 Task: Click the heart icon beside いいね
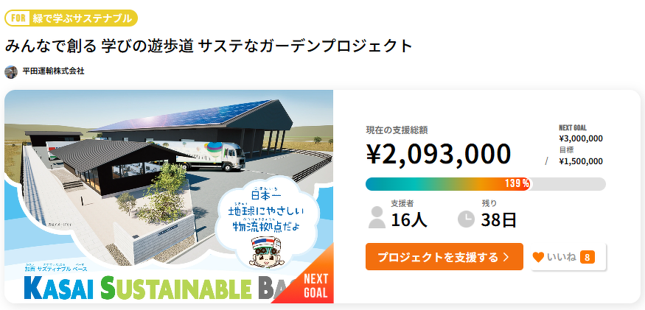538,257
